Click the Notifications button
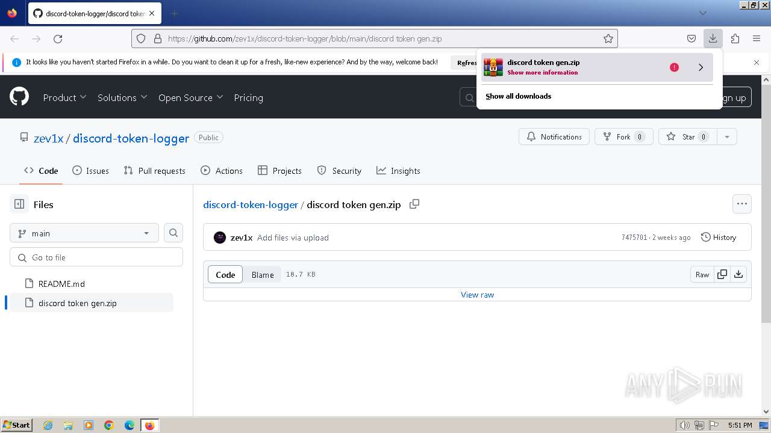The image size is (771, 433). (554, 137)
